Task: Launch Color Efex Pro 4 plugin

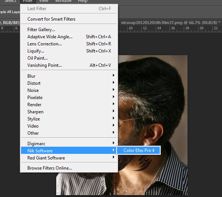Action: 139,150
